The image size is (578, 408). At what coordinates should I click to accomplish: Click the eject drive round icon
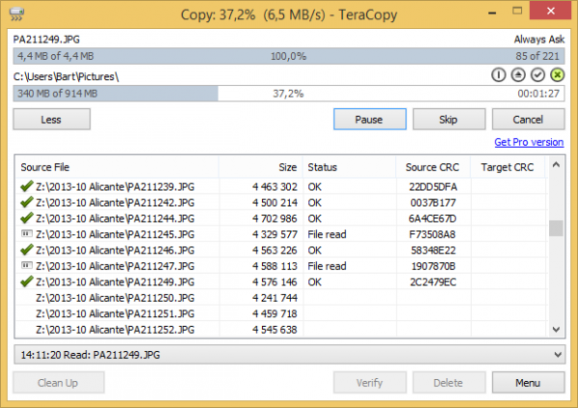point(518,75)
